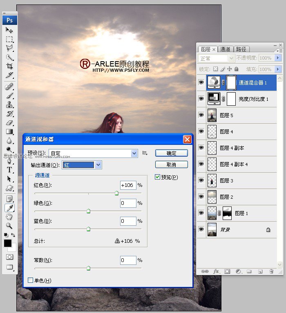Click the foreground color swatch
286x313 pixels.
[8, 243]
